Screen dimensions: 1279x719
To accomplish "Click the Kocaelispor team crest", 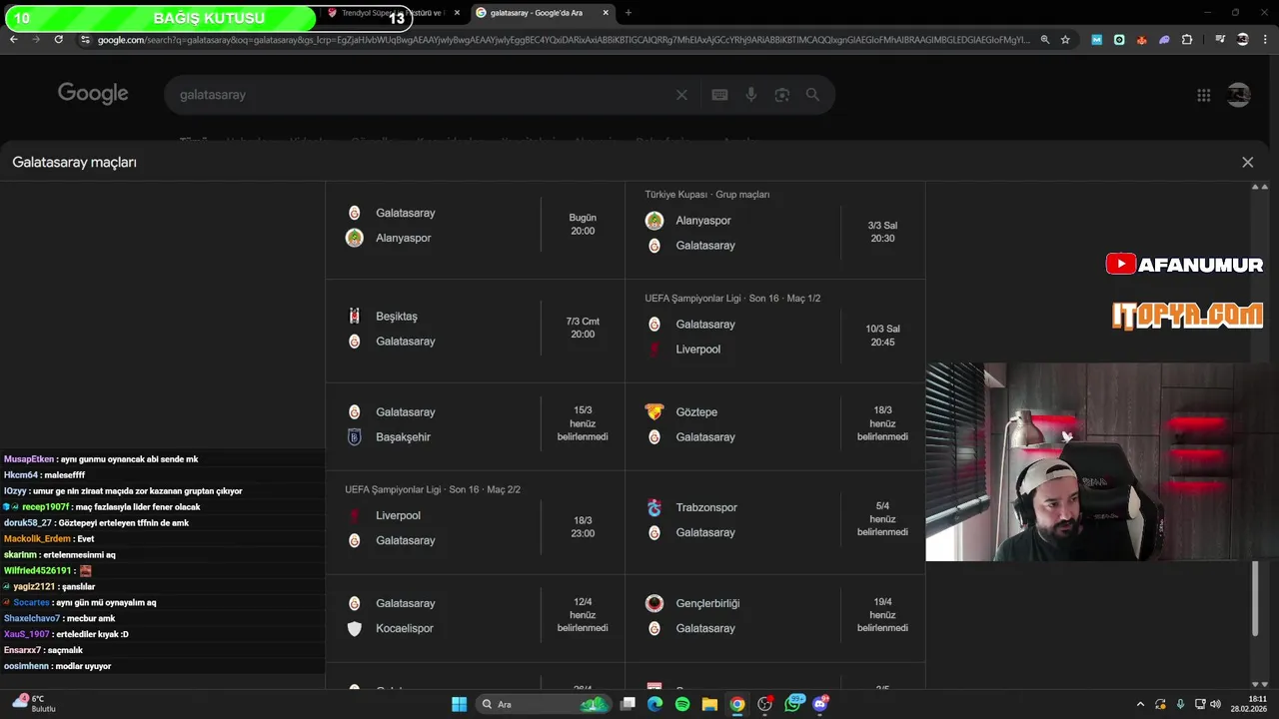I will pos(354,628).
